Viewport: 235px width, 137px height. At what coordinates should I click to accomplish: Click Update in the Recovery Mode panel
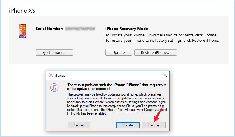pyautogui.click(x=119, y=52)
